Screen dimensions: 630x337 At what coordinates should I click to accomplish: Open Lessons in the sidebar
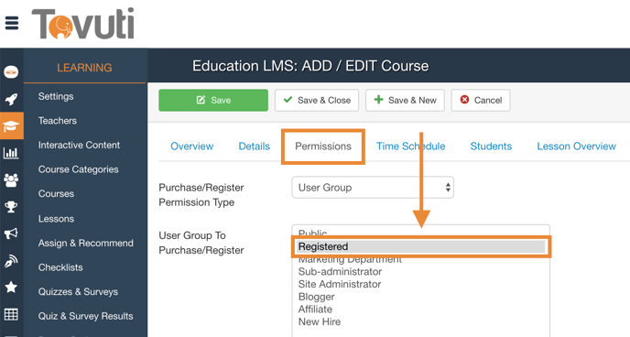pyautogui.click(x=56, y=219)
